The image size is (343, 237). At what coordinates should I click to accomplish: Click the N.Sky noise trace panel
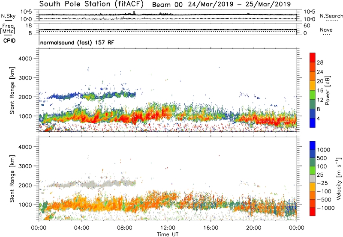tap(168, 15)
